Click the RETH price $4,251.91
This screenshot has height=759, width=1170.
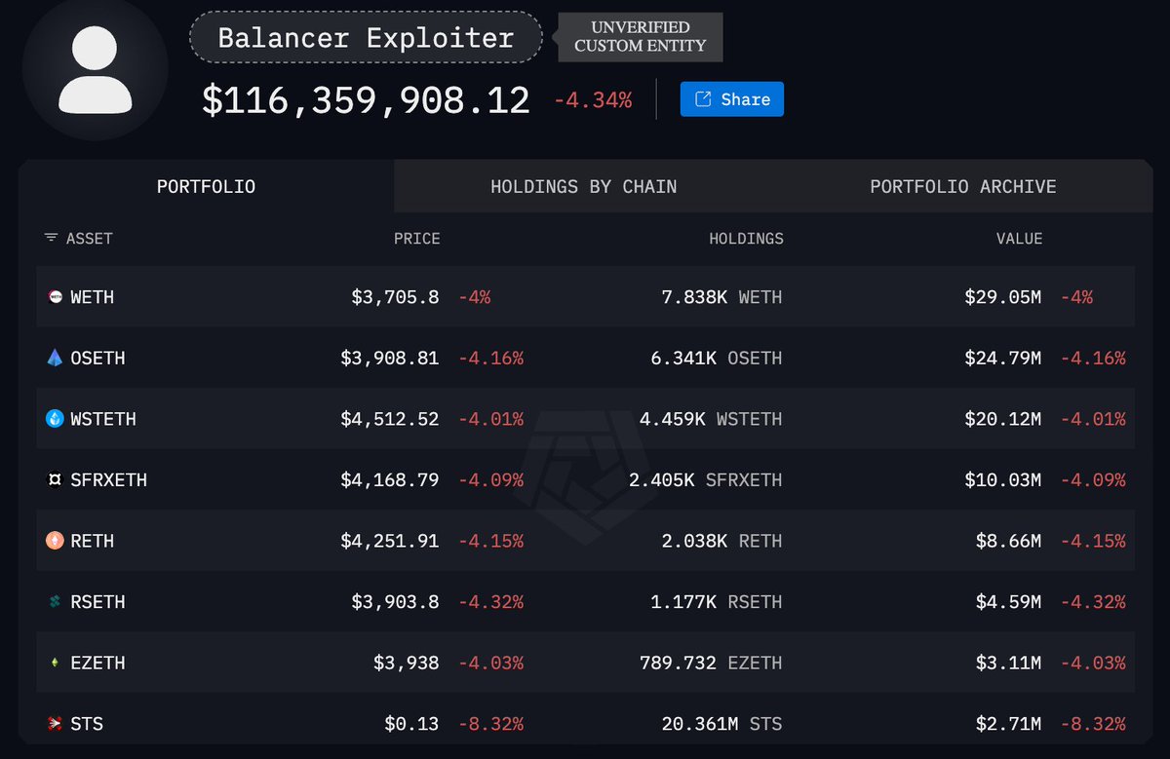click(390, 541)
